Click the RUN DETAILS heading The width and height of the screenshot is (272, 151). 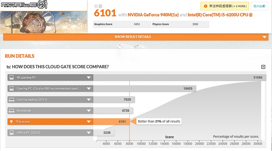[20, 56]
